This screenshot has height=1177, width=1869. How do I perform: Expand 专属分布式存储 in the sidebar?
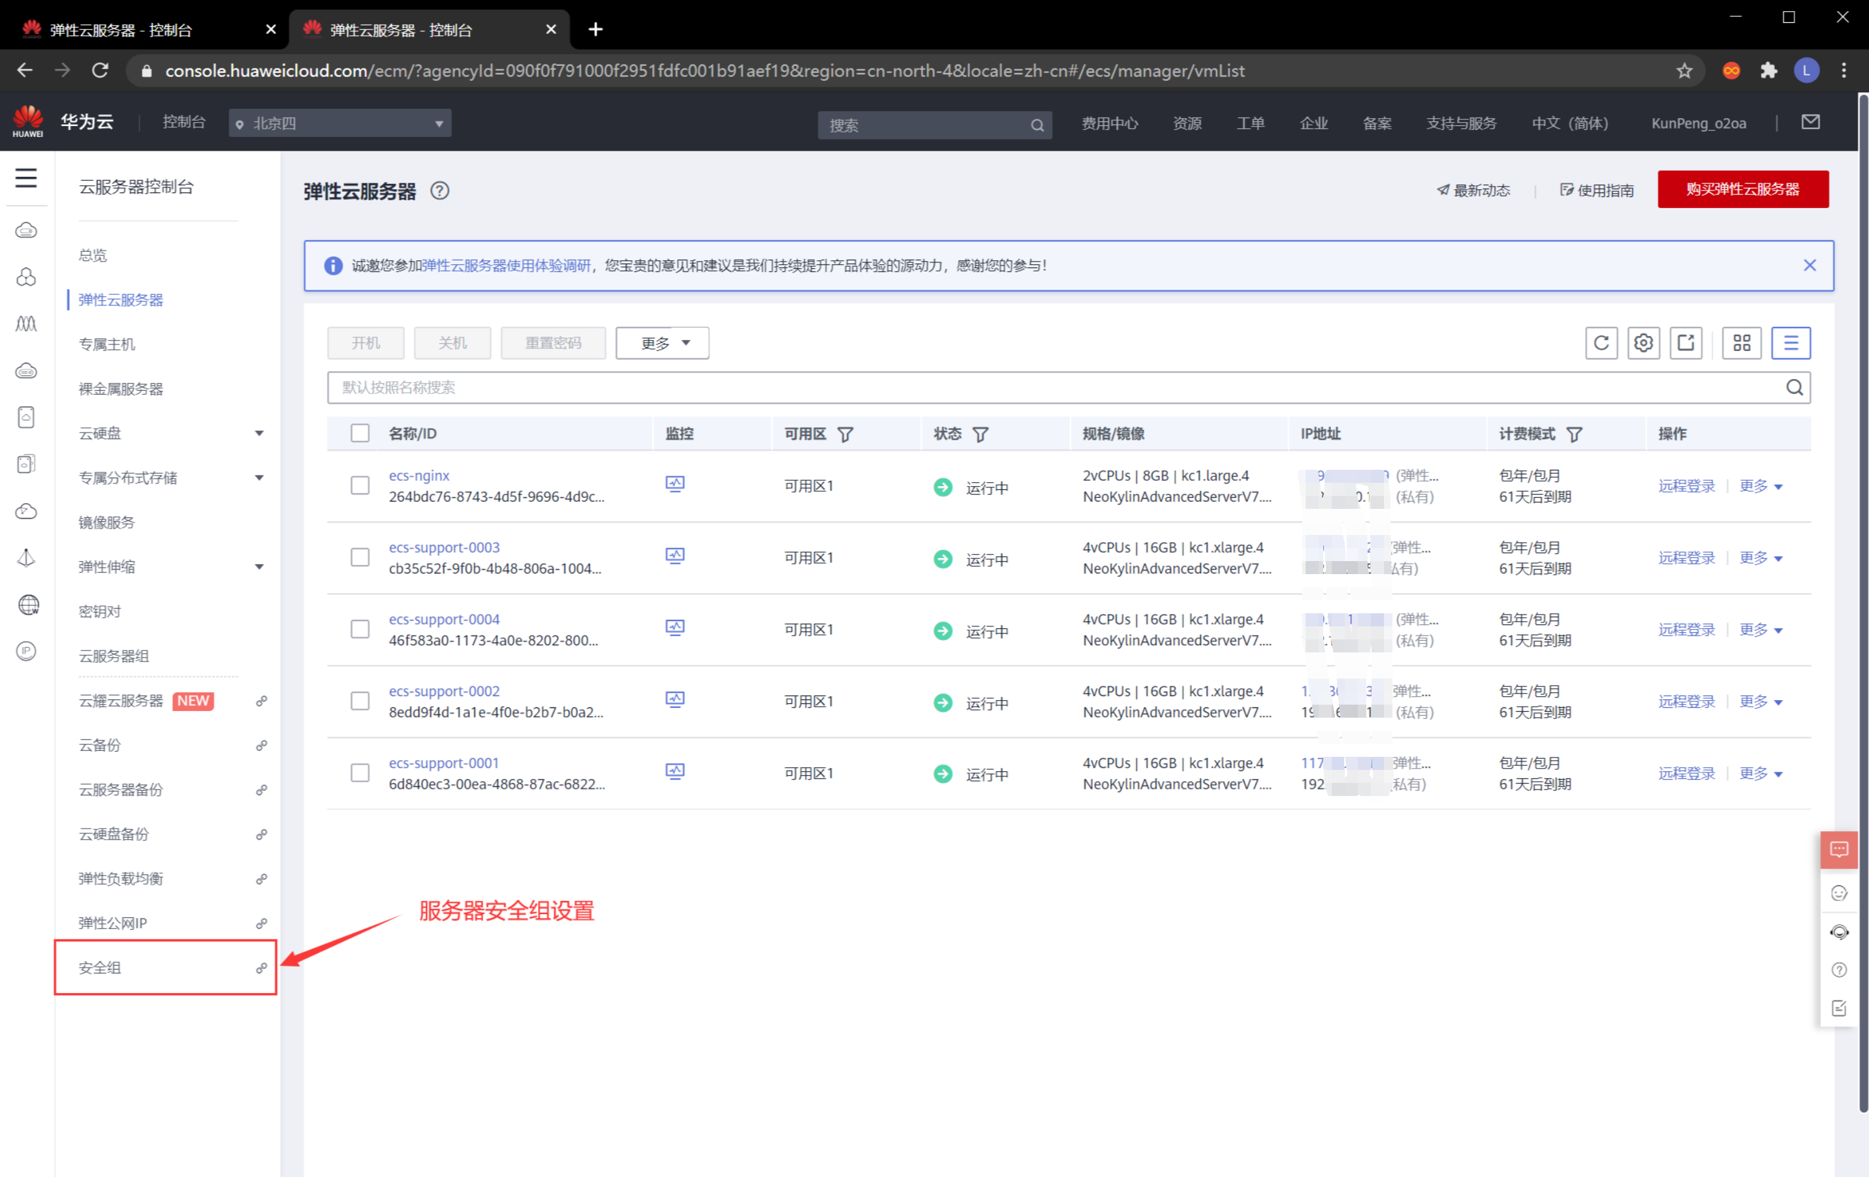coord(259,477)
